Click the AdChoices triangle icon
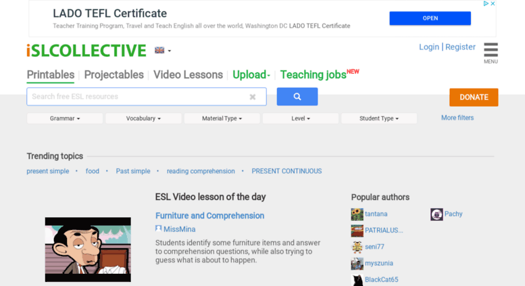This screenshot has height=286, width=525. [486, 3]
